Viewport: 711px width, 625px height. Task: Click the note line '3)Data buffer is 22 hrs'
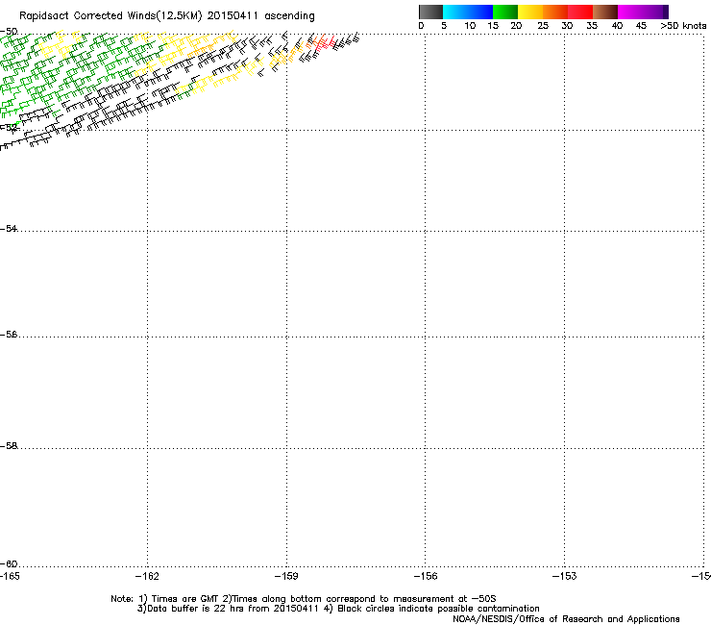tap(338, 609)
